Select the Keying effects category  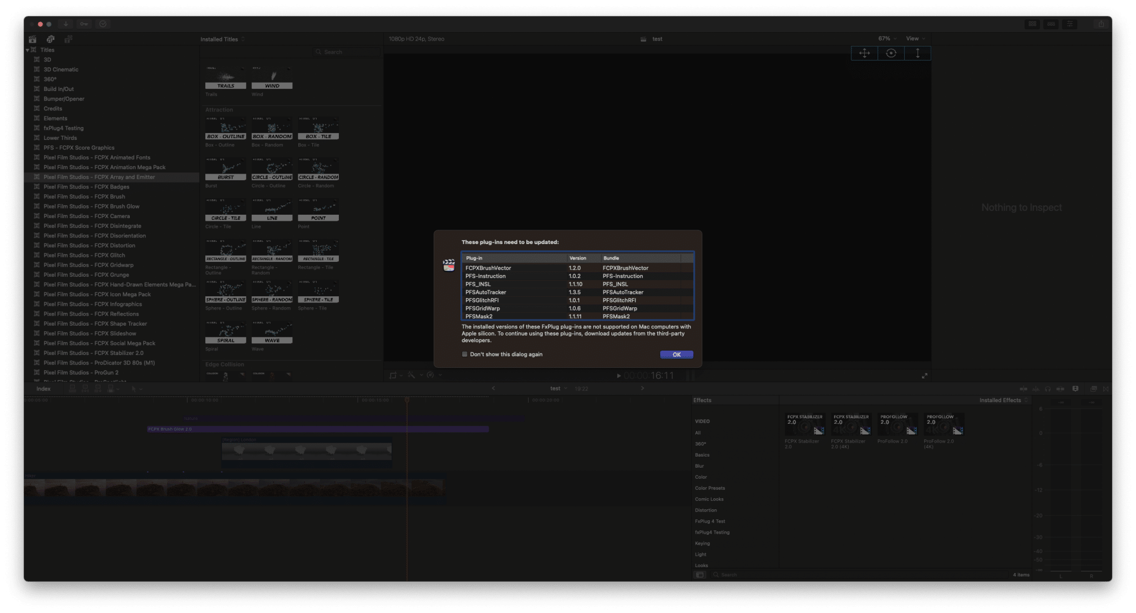(702, 543)
